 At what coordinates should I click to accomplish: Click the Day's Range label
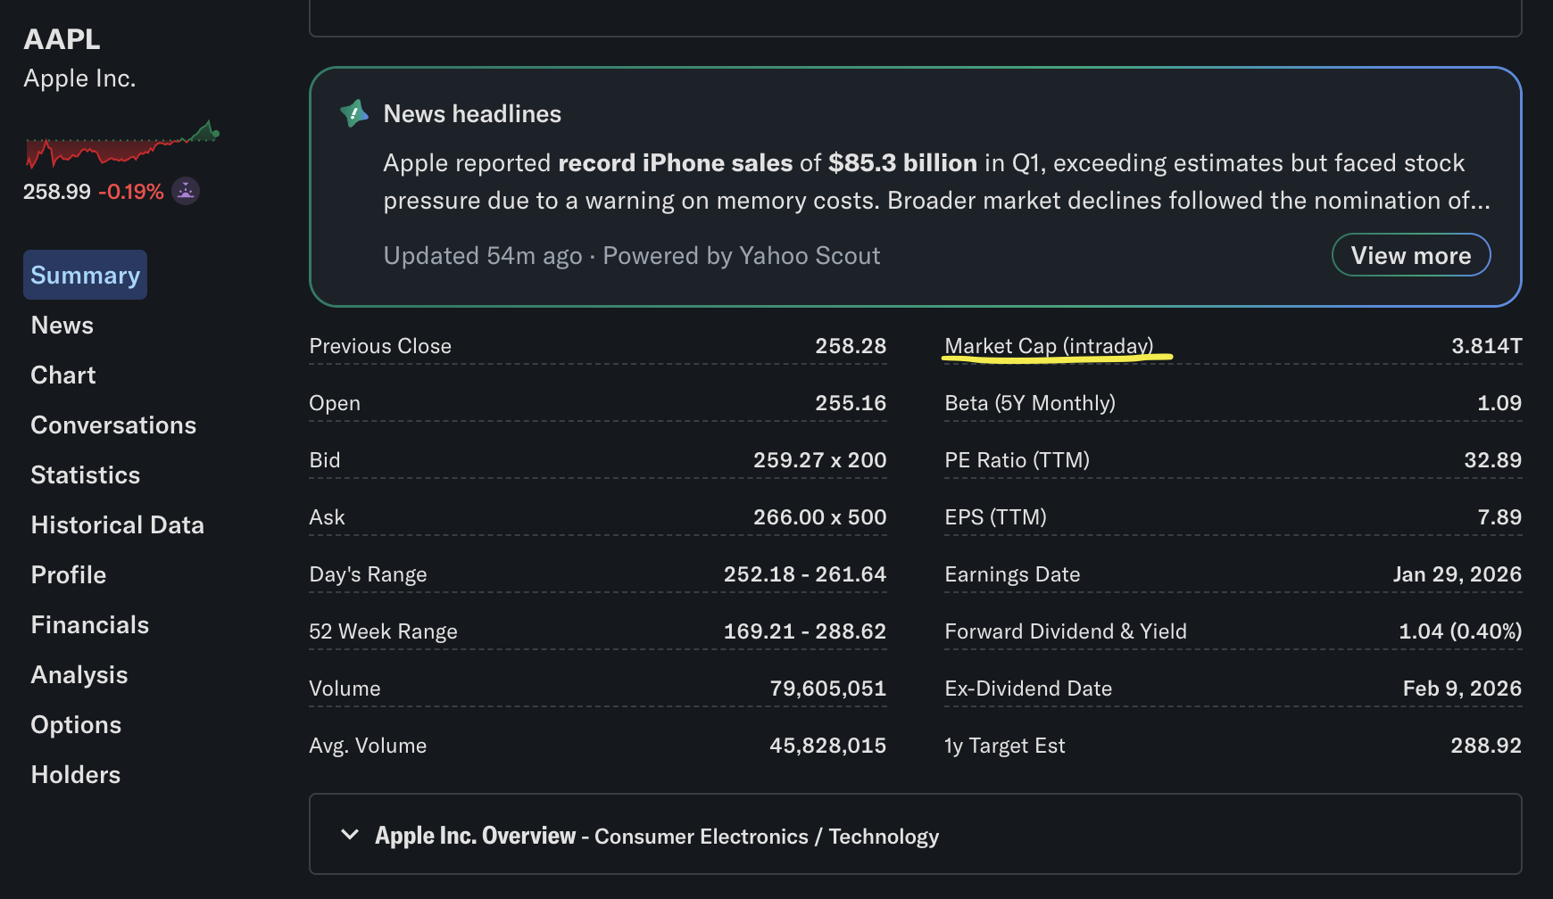click(x=368, y=574)
